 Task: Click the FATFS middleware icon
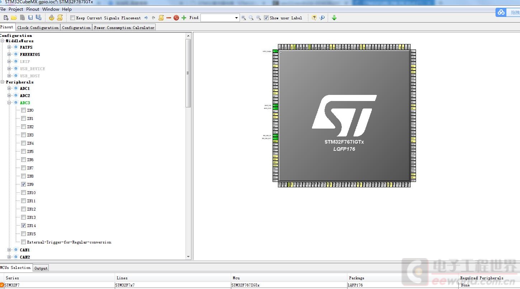pos(16,47)
